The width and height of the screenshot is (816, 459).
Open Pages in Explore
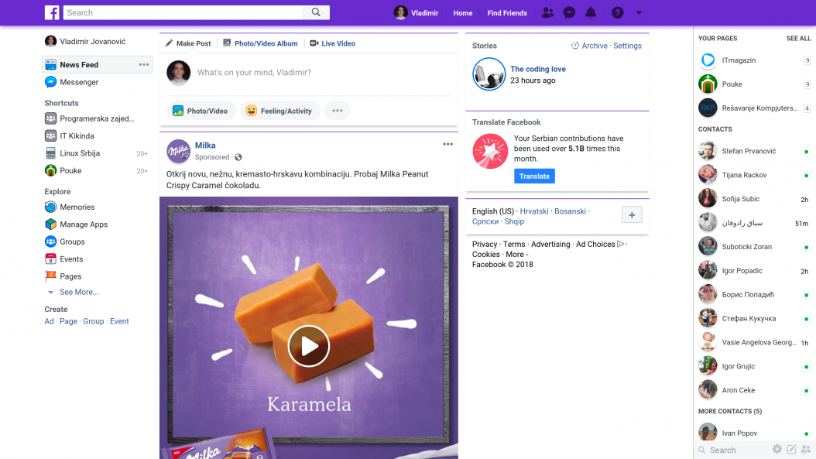63,276
